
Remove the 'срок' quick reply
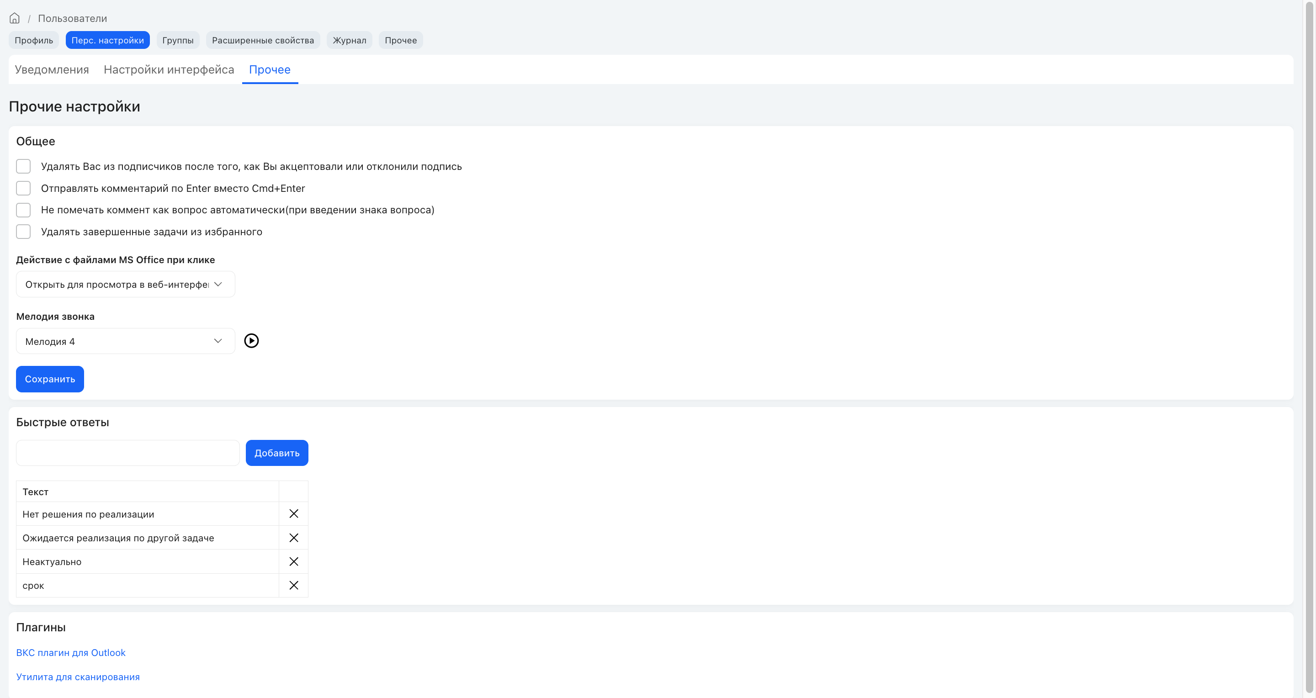(x=294, y=585)
